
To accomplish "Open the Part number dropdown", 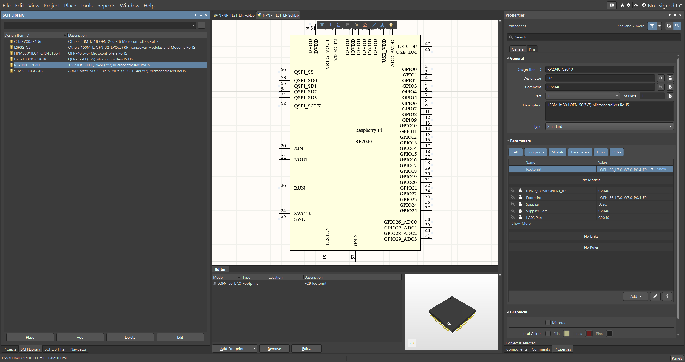I will 583,96.
